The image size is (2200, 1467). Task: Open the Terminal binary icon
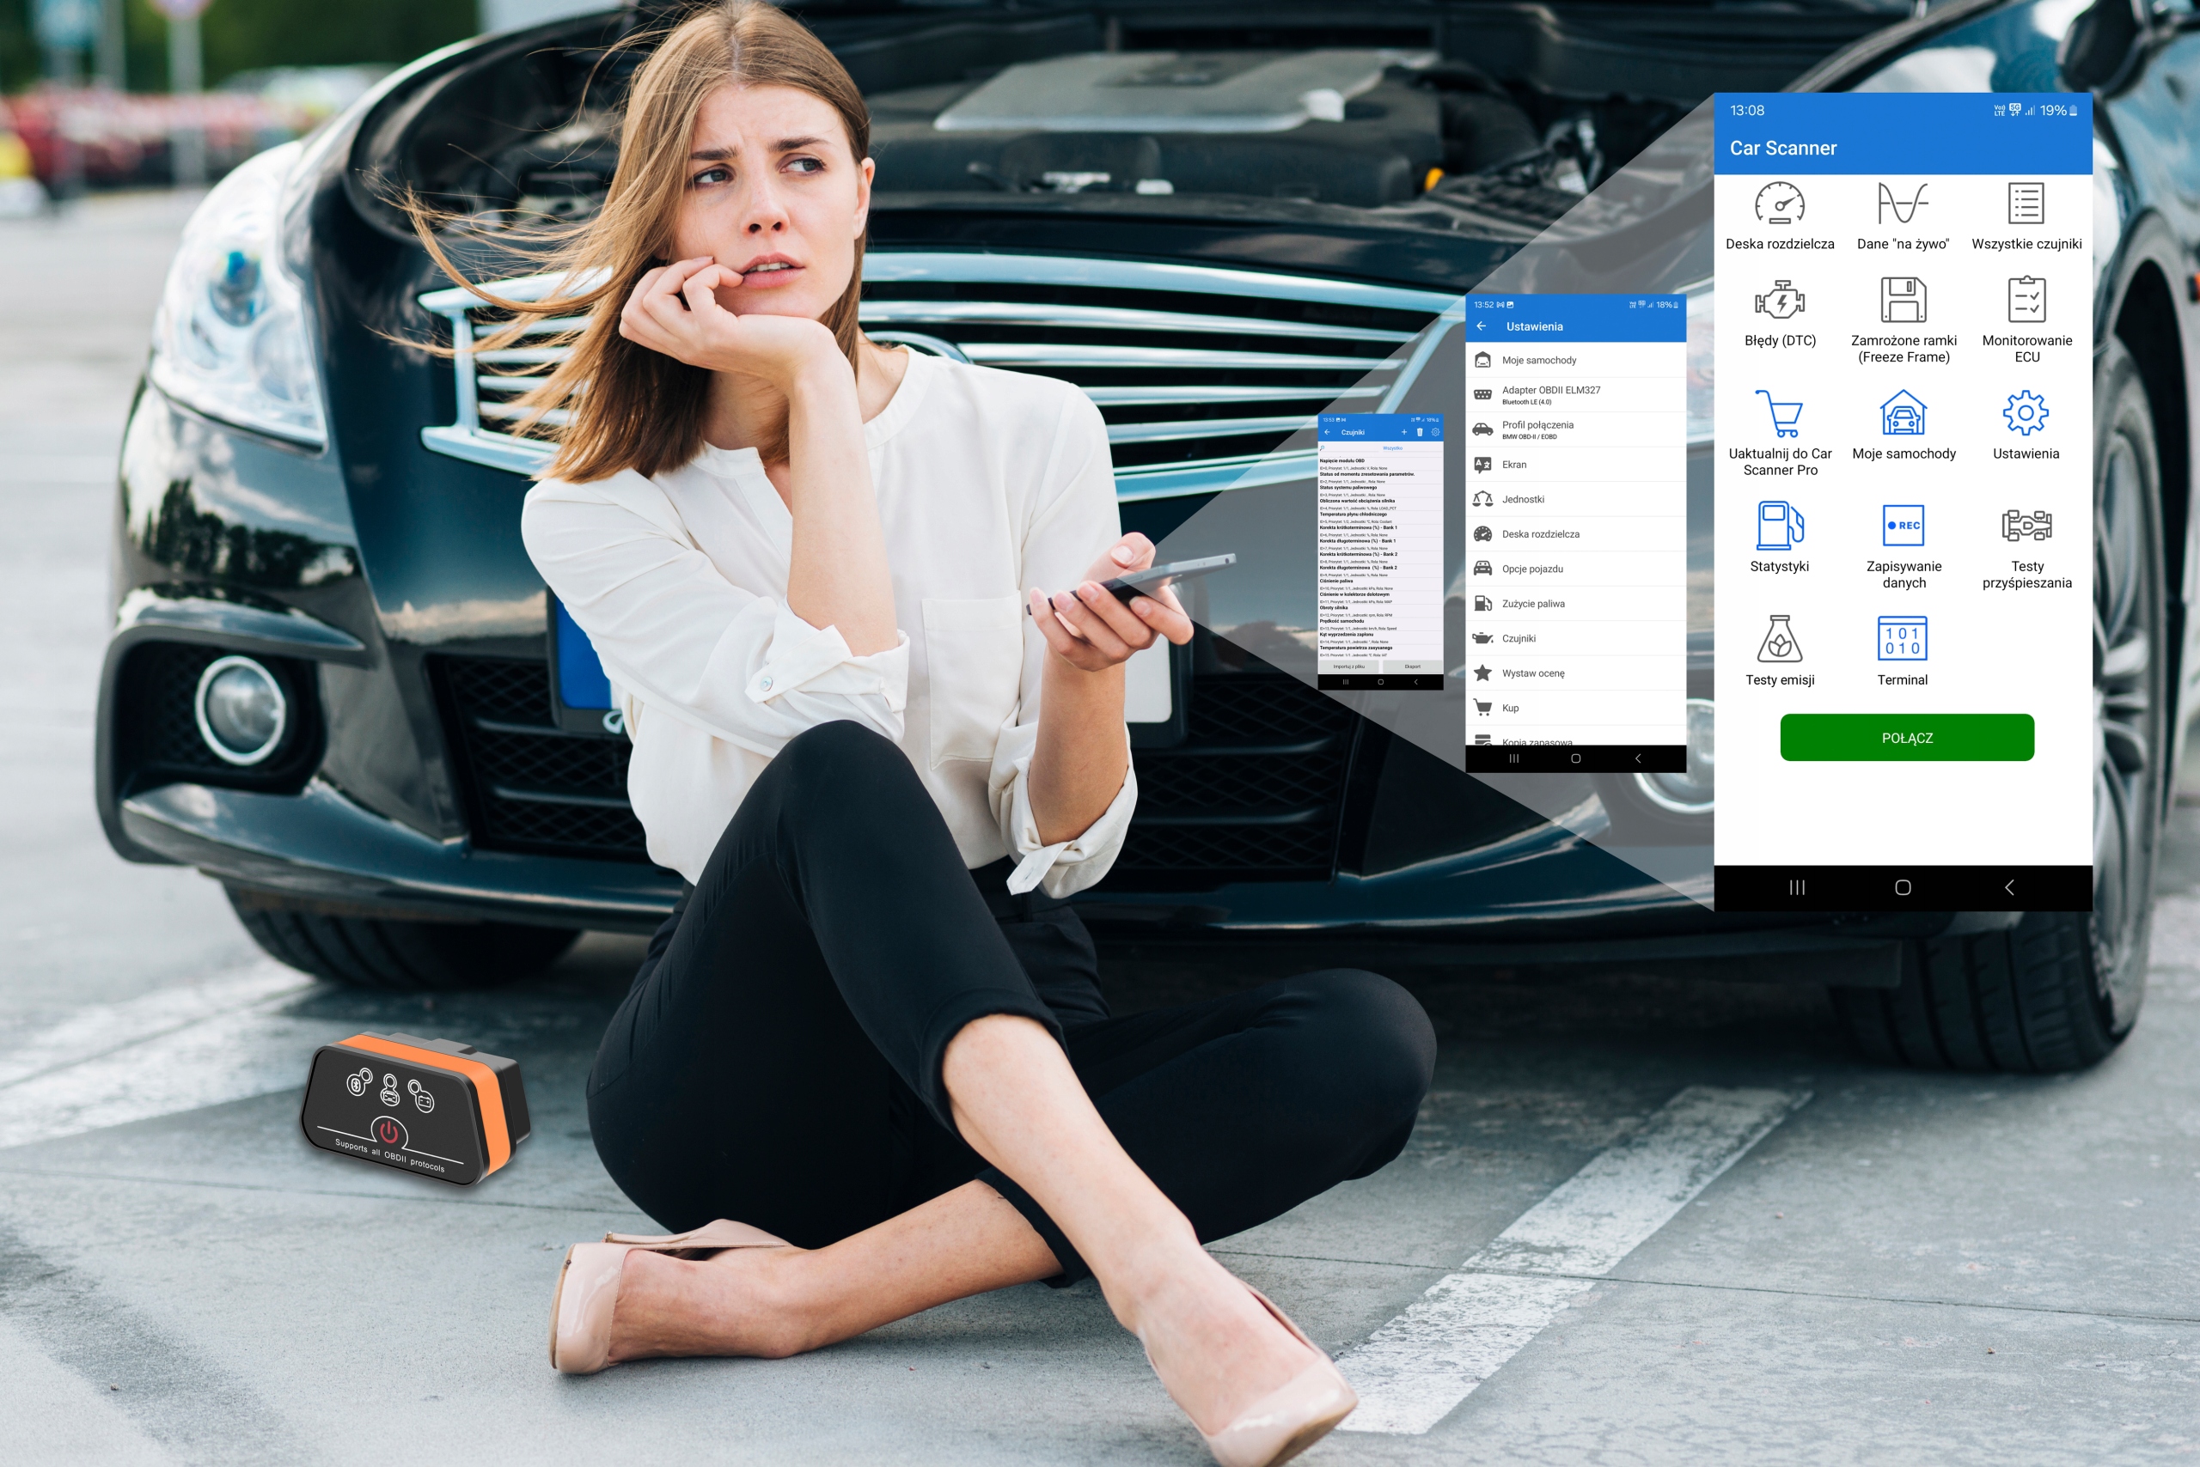[x=1903, y=639]
